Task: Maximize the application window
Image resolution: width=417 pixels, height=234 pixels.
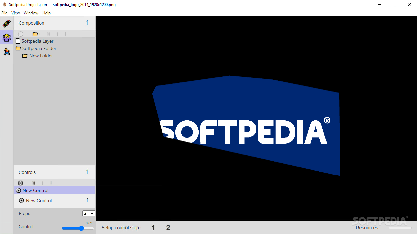Action: (395, 5)
